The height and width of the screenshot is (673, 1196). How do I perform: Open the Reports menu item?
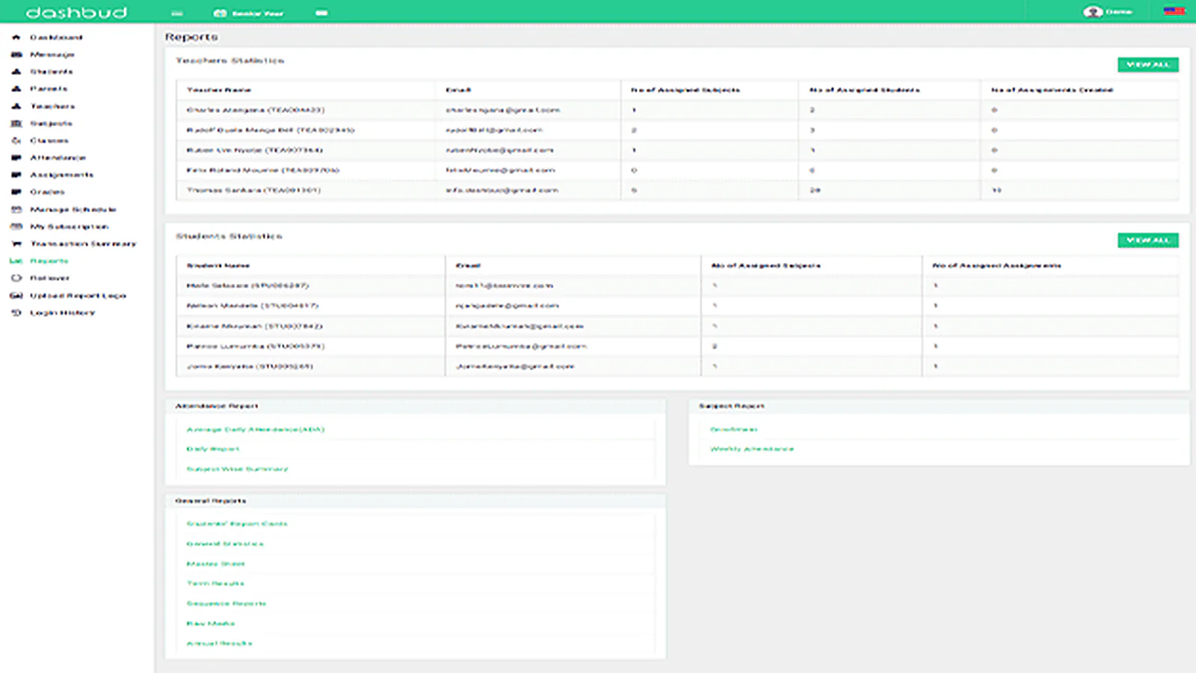(x=49, y=261)
